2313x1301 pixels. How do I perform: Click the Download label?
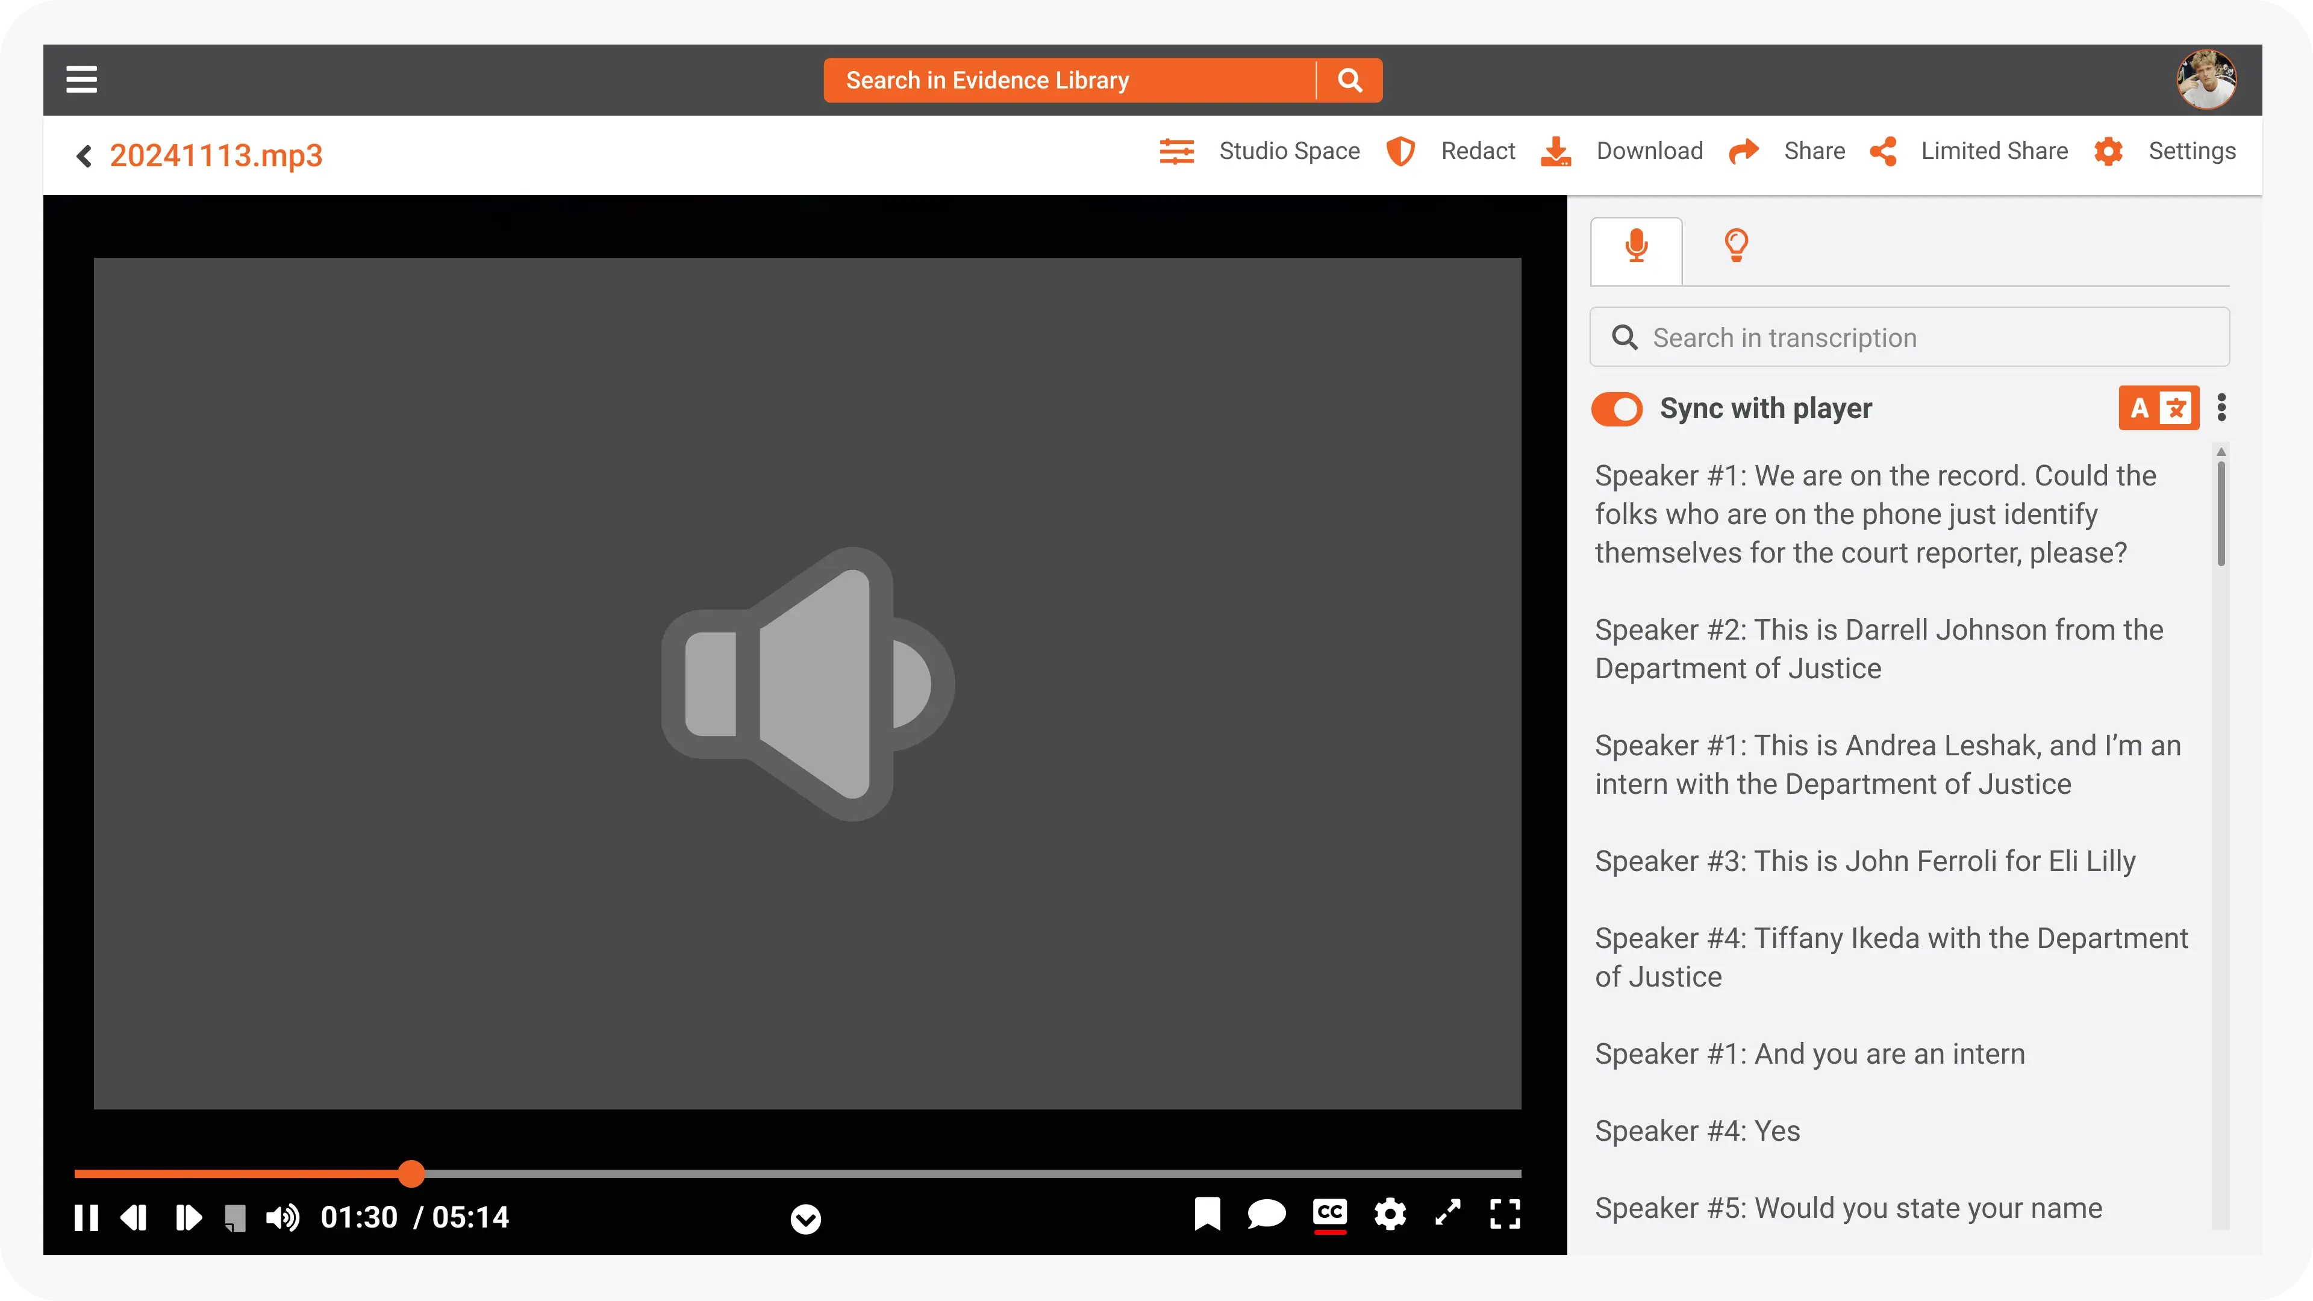(1649, 151)
